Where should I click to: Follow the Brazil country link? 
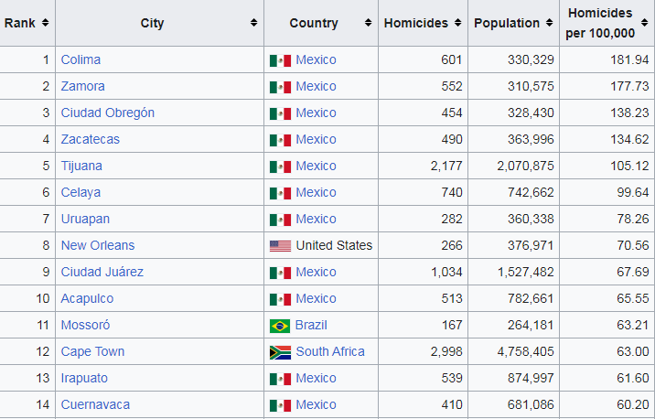coord(311,326)
